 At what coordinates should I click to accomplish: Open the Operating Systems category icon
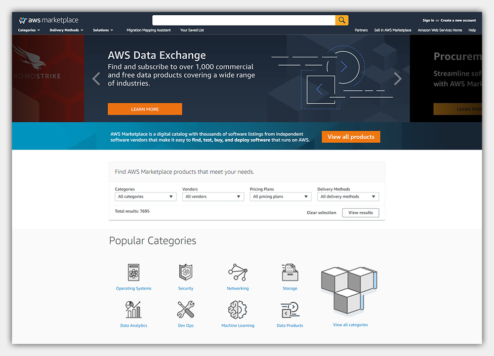pyautogui.click(x=133, y=272)
